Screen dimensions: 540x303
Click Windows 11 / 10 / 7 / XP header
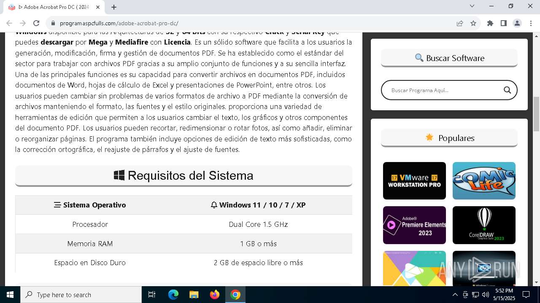258,205
